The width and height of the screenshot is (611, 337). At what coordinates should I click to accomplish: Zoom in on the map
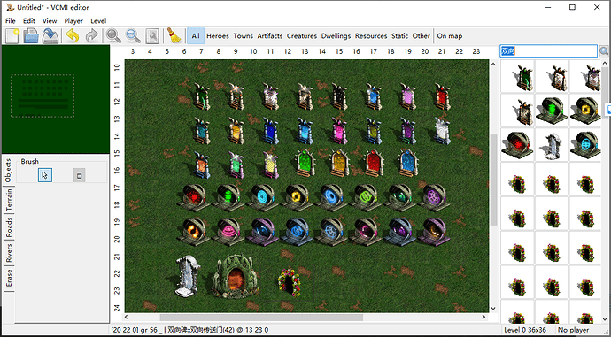[x=113, y=36]
